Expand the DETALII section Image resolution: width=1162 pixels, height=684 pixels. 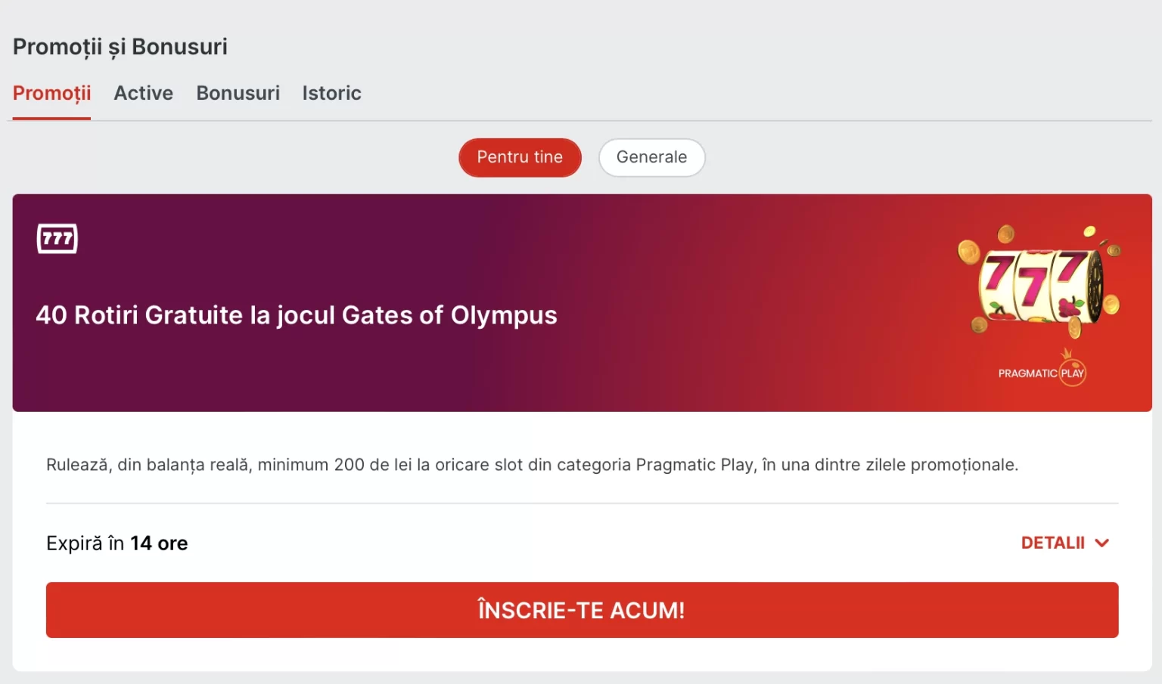pos(1065,543)
